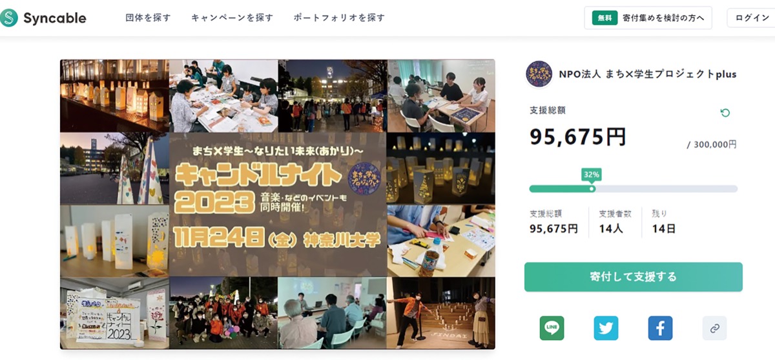Open キャンペーンを探す menu
Image resolution: width=775 pixels, height=360 pixels.
click(x=232, y=18)
